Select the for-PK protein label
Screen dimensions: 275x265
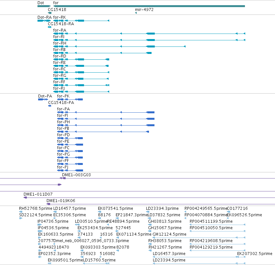63,96
